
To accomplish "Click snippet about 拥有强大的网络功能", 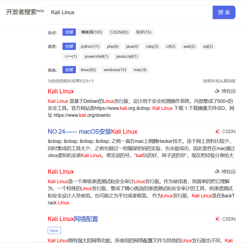I will (x=140, y=240).
